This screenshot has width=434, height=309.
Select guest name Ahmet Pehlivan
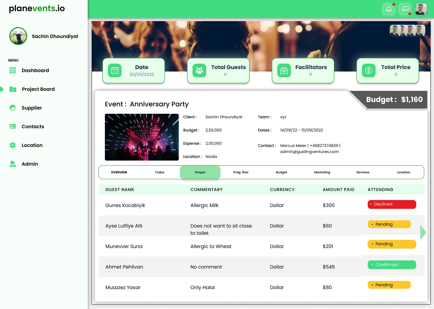[124, 267]
